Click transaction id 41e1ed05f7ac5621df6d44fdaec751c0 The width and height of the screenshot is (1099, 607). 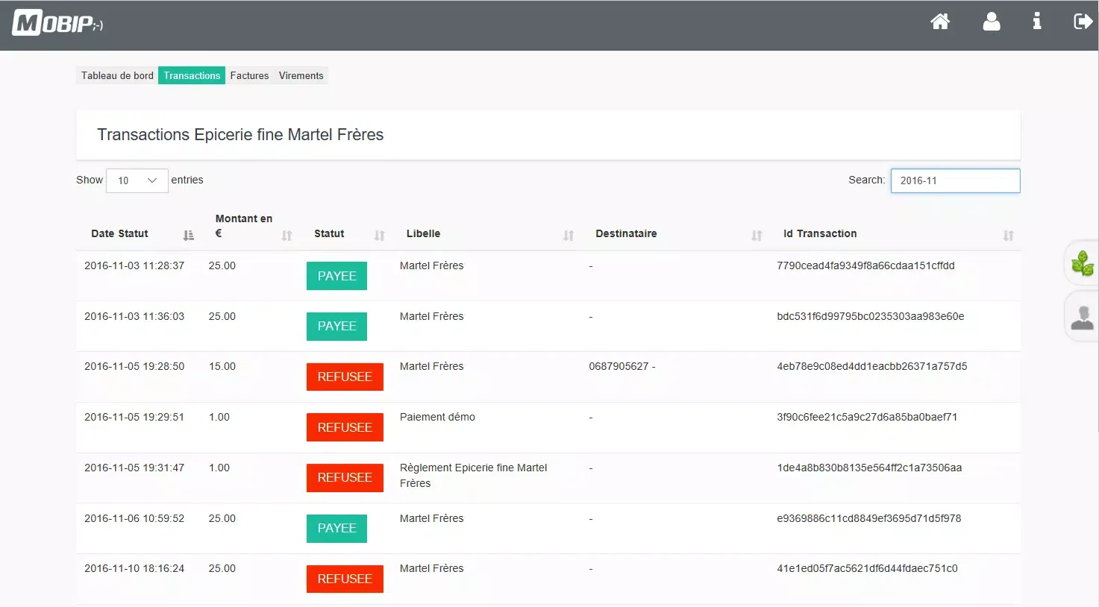867,568
